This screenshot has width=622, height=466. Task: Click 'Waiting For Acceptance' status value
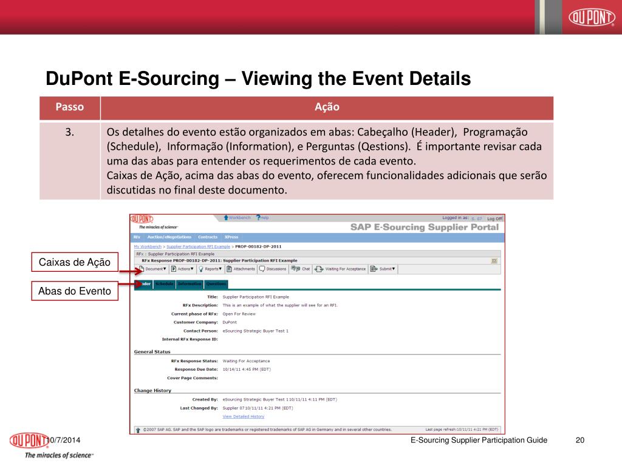pos(246,361)
